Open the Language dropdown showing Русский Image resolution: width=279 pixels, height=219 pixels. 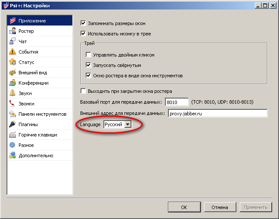pyautogui.click(x=117, y=124)
